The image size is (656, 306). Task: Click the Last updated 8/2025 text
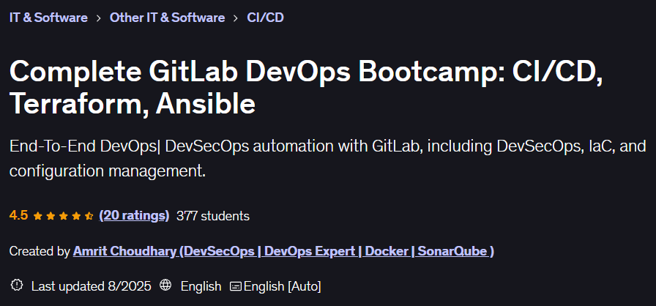(92, 286)
